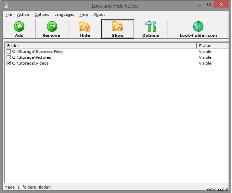Visit Lock-Folder.com via the globe icon
This screenshot has width=232, height=193.
(198, 26)
